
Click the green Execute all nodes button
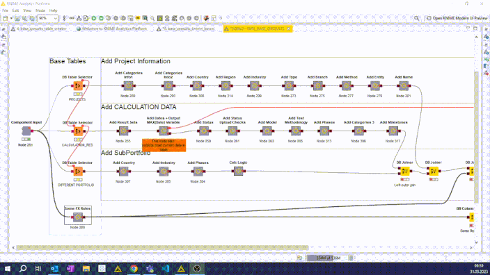[101, 18]
